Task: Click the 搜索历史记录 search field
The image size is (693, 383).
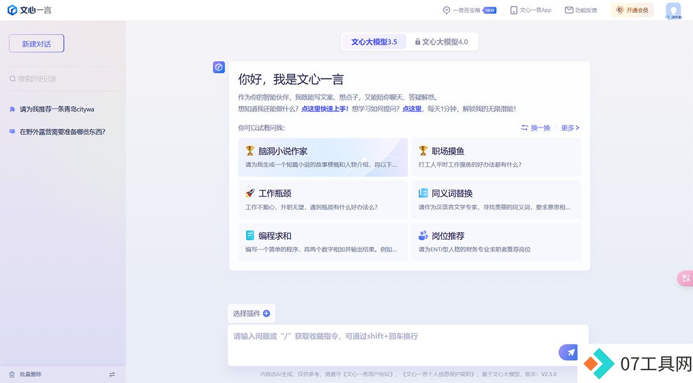Action: 63,79
